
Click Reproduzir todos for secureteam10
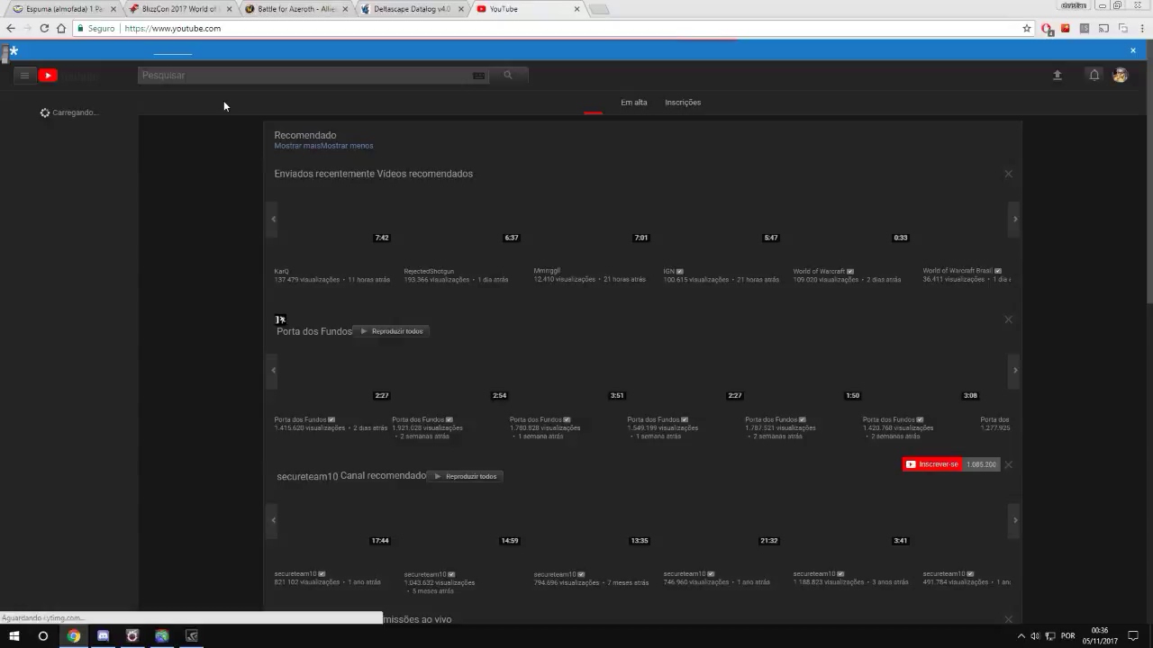click(465, 476)
